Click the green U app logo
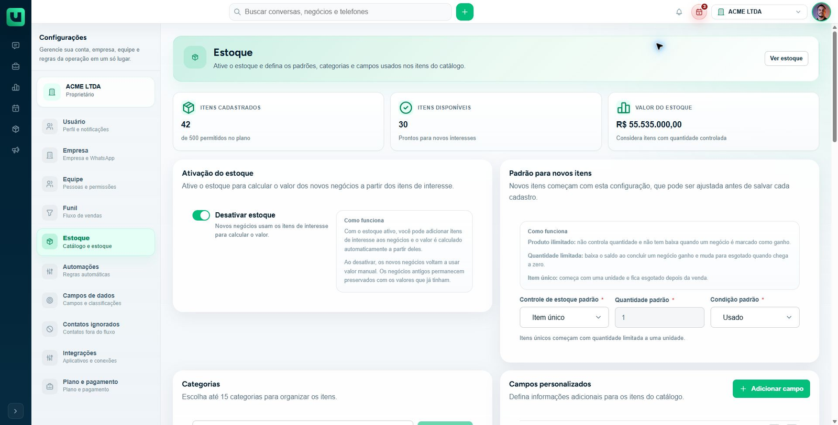This screenshot has height=425, width=838. click(16, 17)
